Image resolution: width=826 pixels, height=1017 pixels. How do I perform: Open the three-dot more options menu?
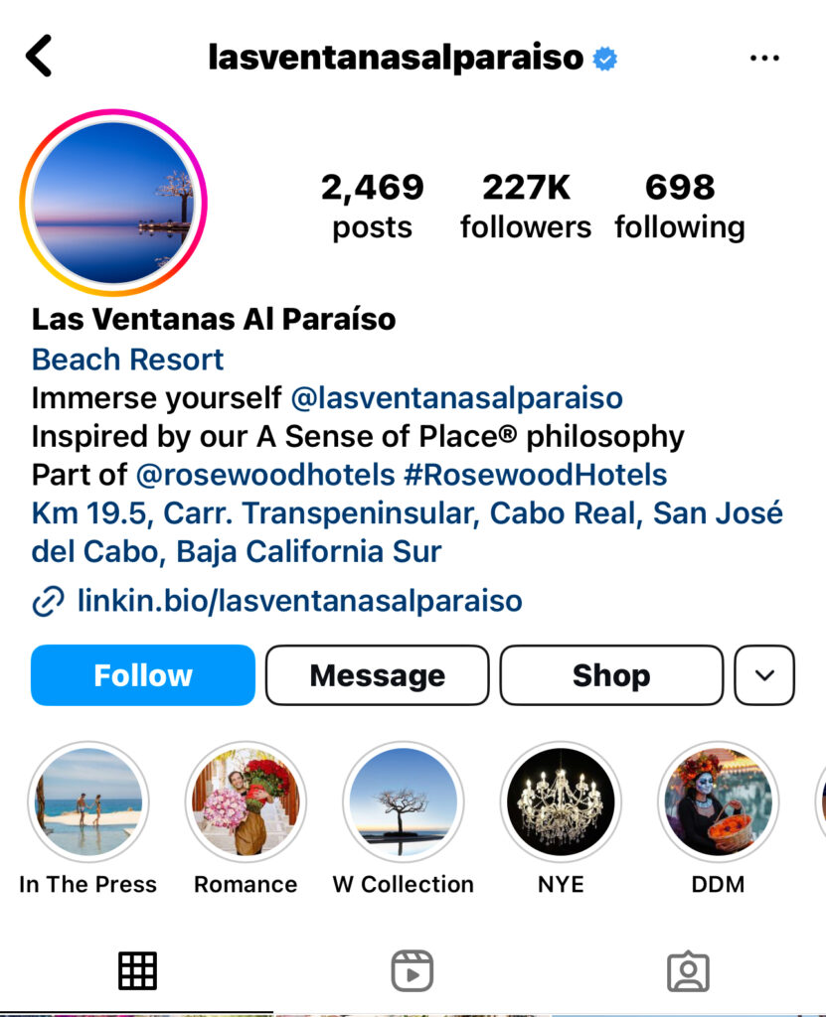[764, 58]
